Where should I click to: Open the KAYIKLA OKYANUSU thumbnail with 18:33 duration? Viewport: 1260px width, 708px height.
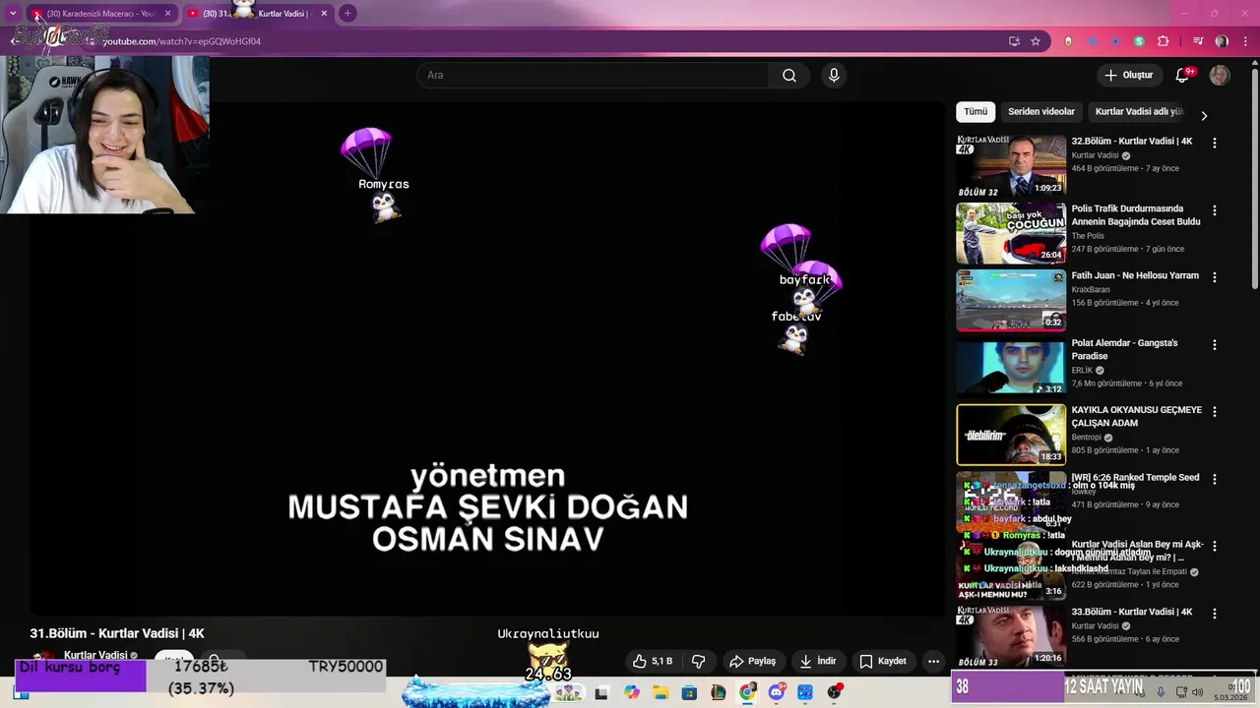(x=1011, y=435)
